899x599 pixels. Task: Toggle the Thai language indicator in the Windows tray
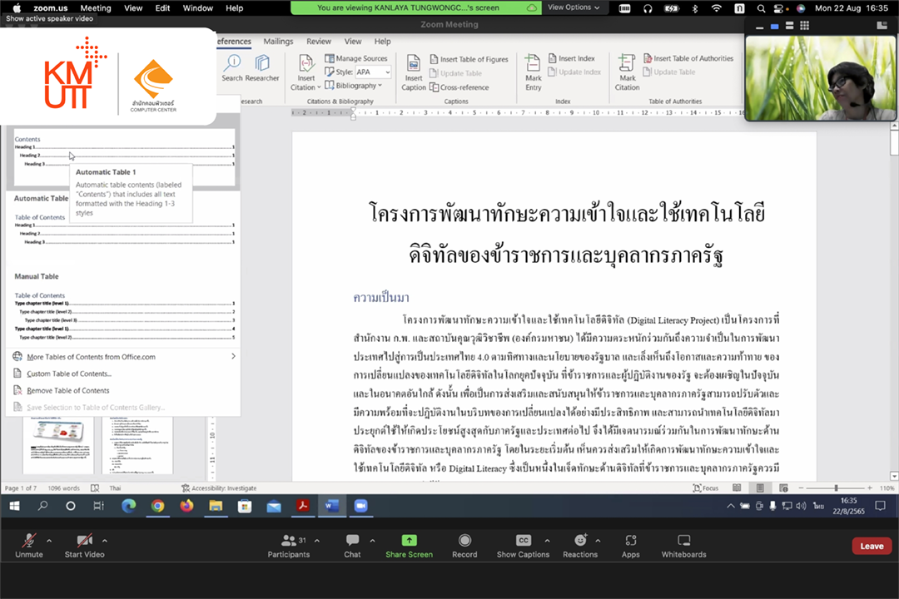coord(818,506)
